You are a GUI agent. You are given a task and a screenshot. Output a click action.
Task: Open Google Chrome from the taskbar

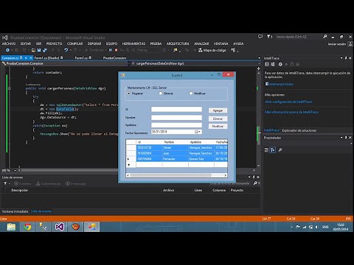27,227
